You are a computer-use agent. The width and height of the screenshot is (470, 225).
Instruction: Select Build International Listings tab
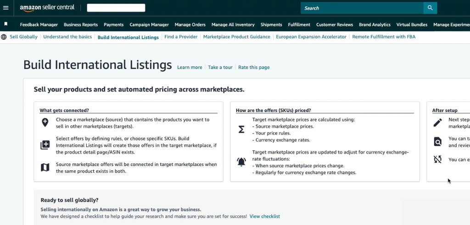(128, 37)
